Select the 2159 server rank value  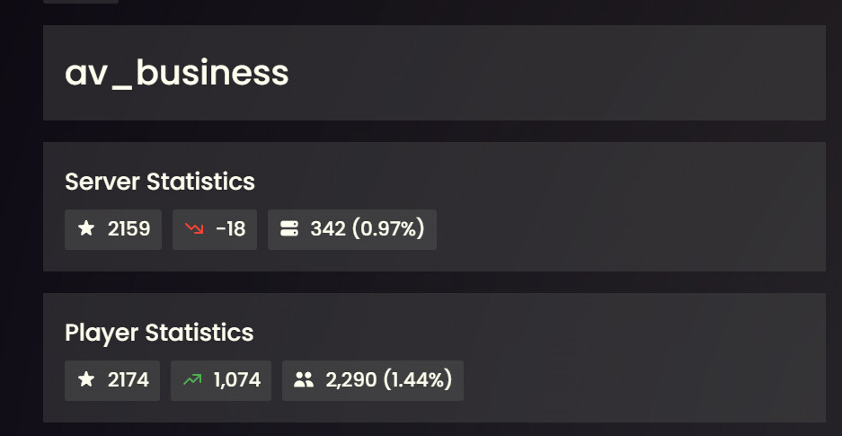(129, 229)
